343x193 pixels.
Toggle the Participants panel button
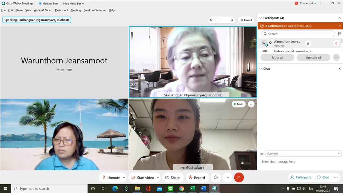pos(301,177)
